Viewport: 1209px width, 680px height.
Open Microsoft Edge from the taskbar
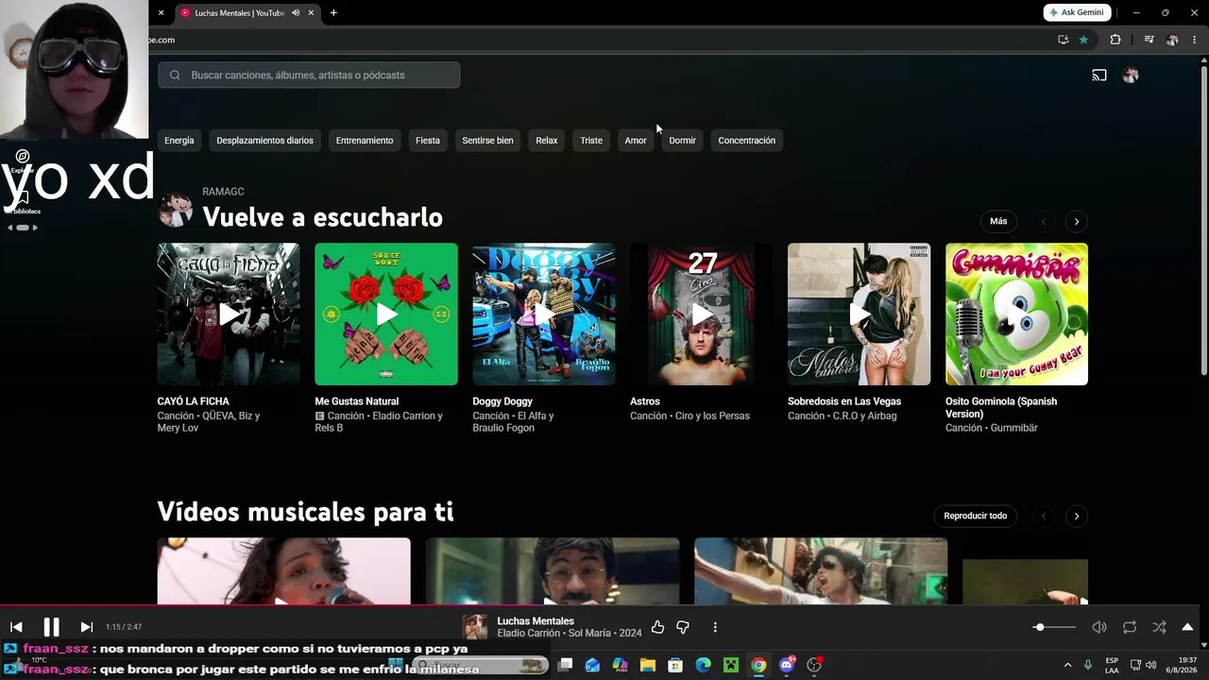pos(703,665)
